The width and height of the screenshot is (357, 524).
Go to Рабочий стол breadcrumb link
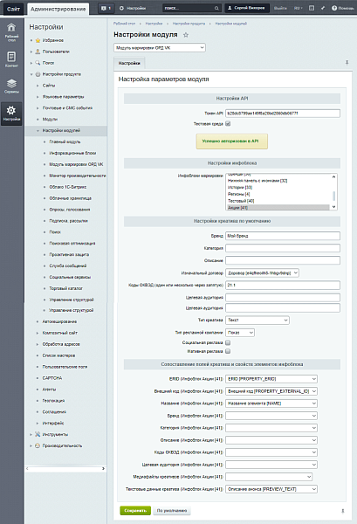coord(124,24)
